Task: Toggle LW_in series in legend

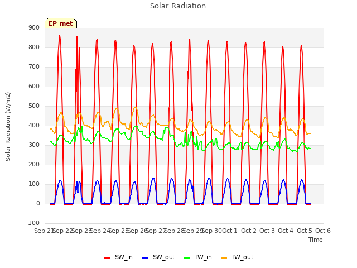Action: coord(197,257)
